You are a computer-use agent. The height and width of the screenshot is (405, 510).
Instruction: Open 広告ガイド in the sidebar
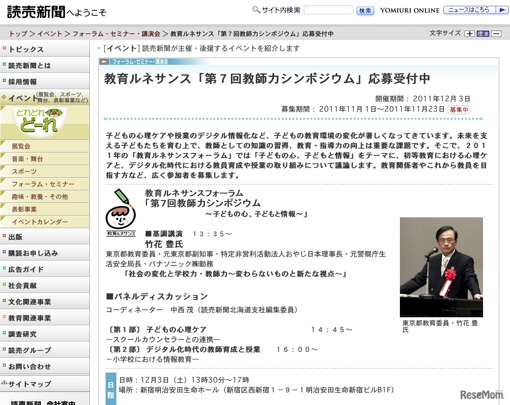click(44, 269)
